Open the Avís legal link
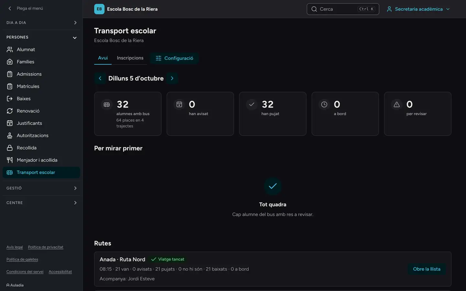 click(15, 247)
